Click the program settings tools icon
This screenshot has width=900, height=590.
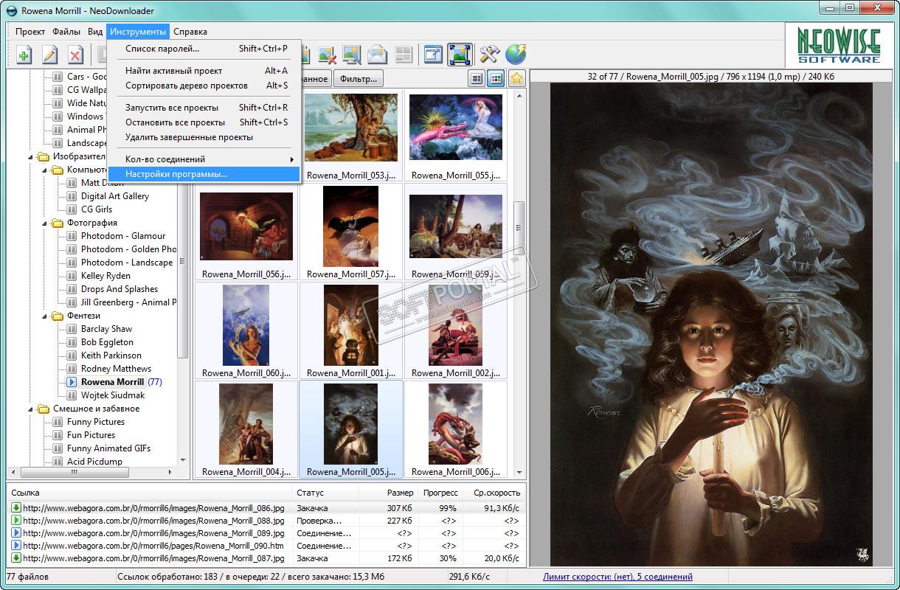489,55
